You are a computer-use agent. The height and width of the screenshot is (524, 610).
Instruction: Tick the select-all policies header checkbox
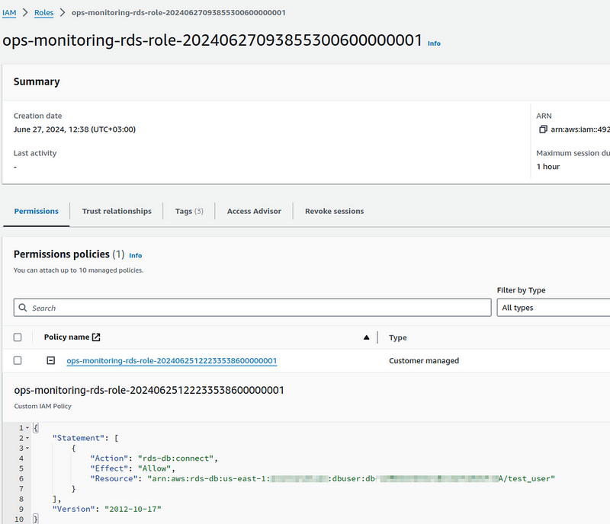18,337
